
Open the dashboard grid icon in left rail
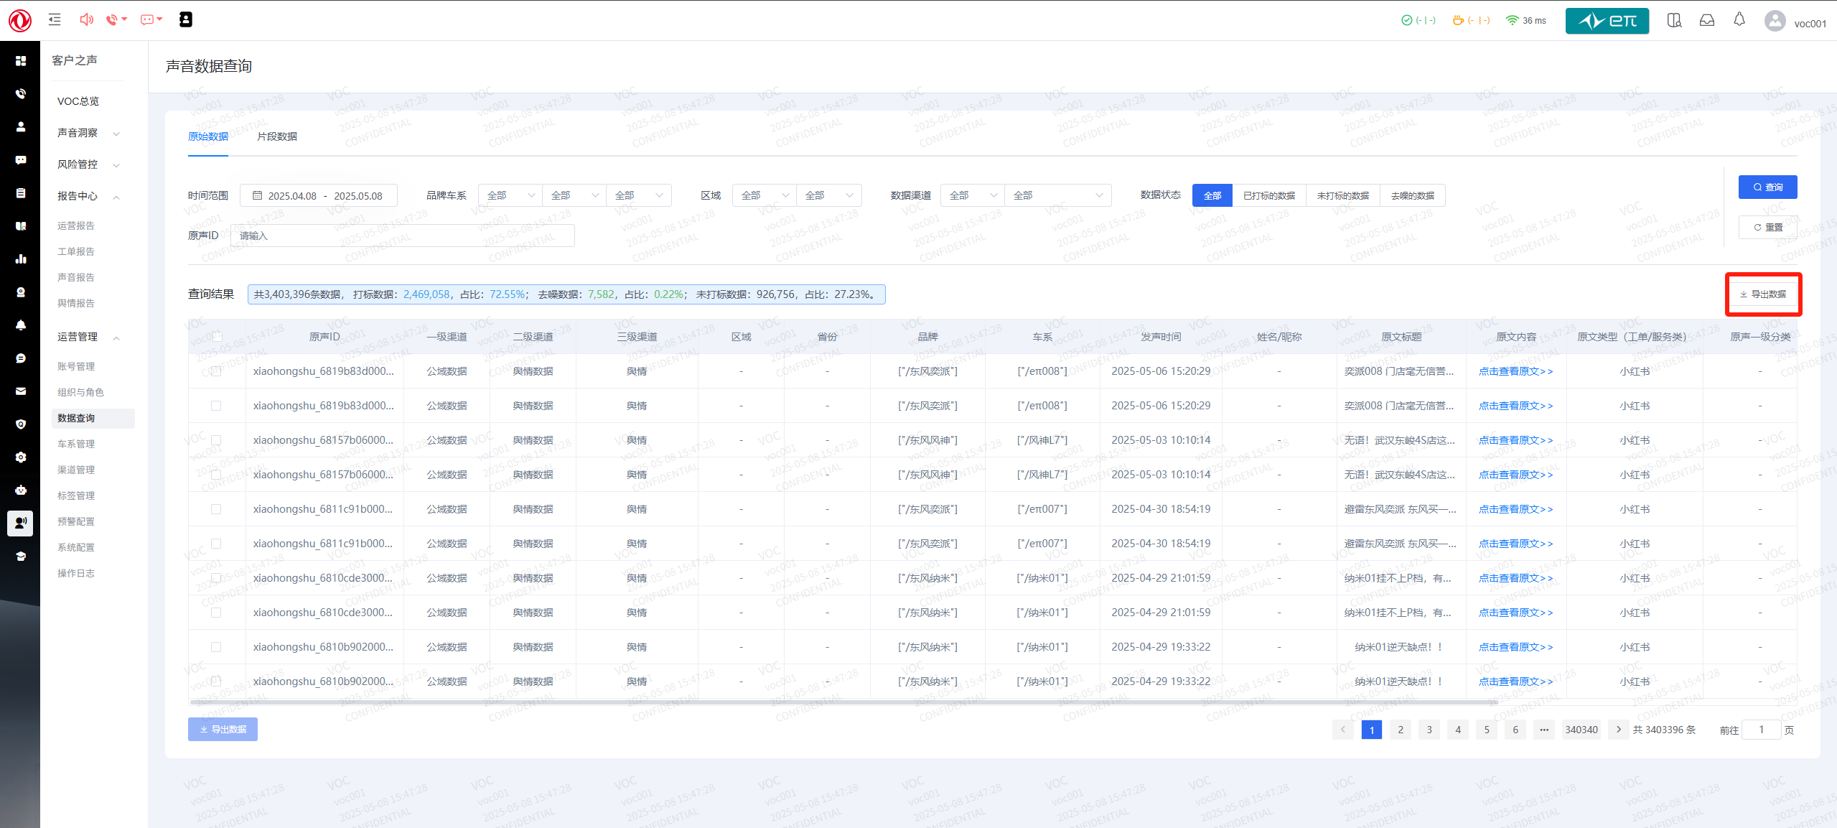tap(21, 61)
